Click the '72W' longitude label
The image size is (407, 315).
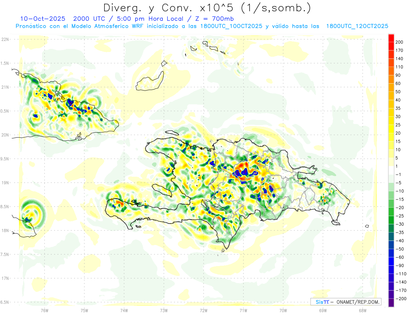click(203, 310)
